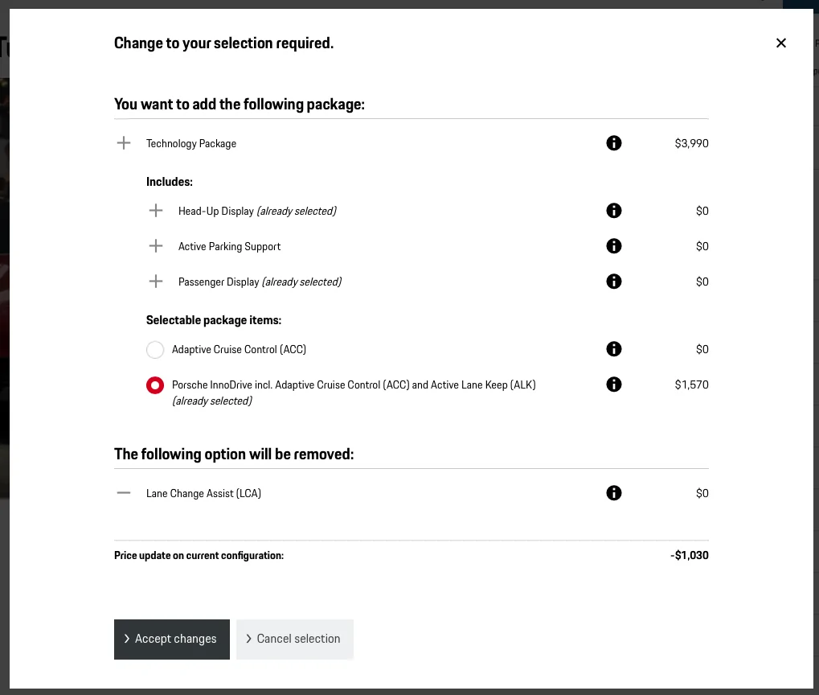Select Adaptive Cruise Control (ACC) radio option

coord(155,349)
